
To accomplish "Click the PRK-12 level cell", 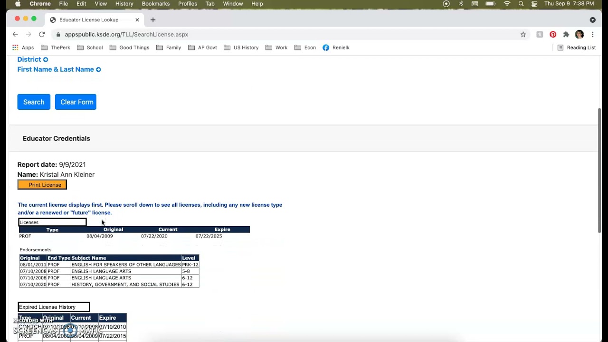I will click(190, 265).
